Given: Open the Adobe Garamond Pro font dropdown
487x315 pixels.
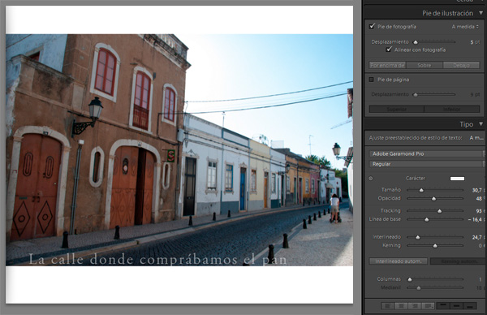Looking at the screenshot, I should (x=426, y=153).
